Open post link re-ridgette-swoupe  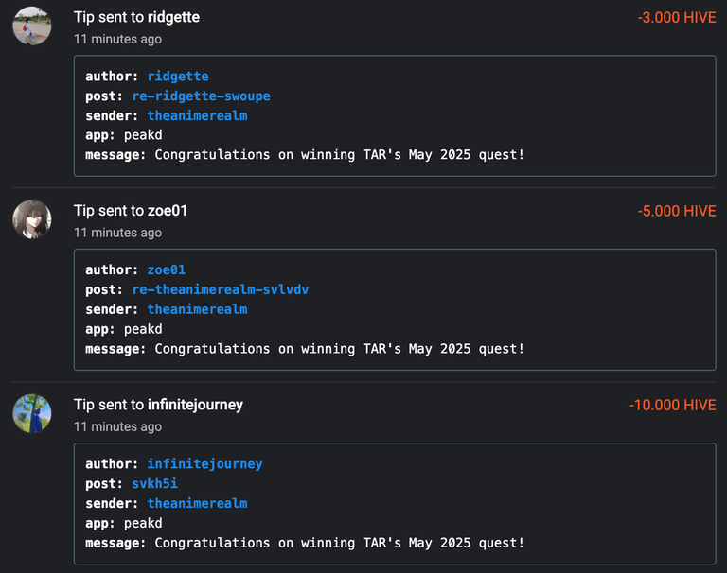202,95
